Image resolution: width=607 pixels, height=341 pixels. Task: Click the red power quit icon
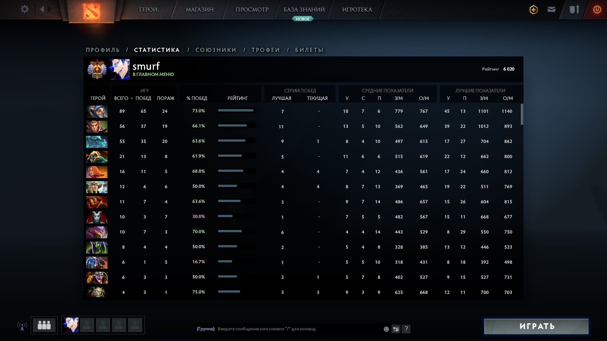(x=597, y=9)
